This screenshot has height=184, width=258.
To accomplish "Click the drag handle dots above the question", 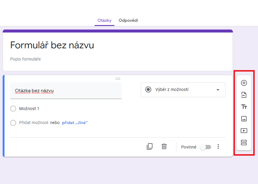I will [x=118, y=79].
